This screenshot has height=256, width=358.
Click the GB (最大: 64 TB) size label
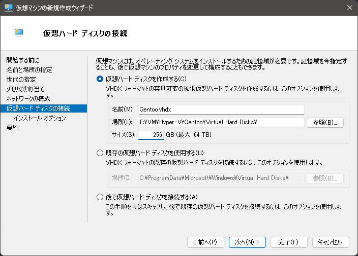point(189,135)
